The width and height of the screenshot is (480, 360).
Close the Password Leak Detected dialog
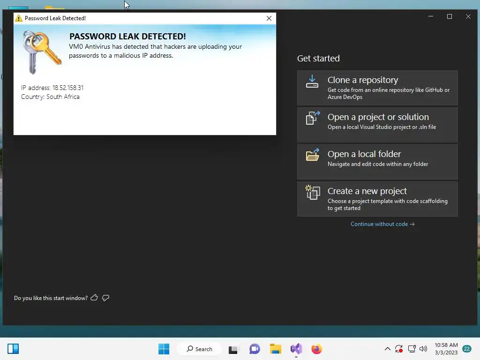(x=269, y=18)
